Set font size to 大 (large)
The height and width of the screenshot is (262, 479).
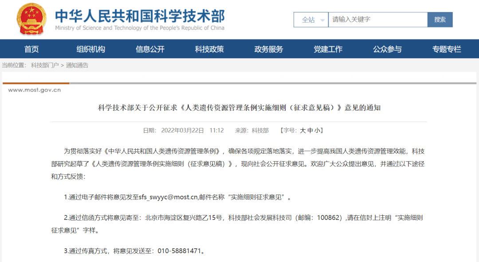tap(303, 131)
